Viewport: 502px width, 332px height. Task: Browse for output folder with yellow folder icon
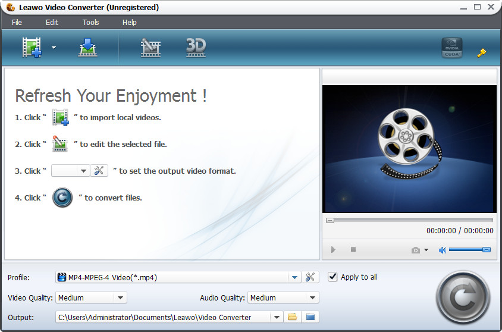(x=292, y=317)
